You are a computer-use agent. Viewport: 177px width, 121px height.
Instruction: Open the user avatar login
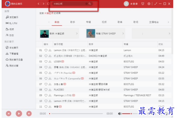coord(126,4)
